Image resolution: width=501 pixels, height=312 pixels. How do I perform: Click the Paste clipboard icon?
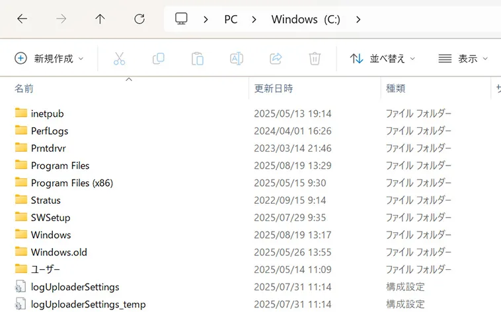point(197,59)
